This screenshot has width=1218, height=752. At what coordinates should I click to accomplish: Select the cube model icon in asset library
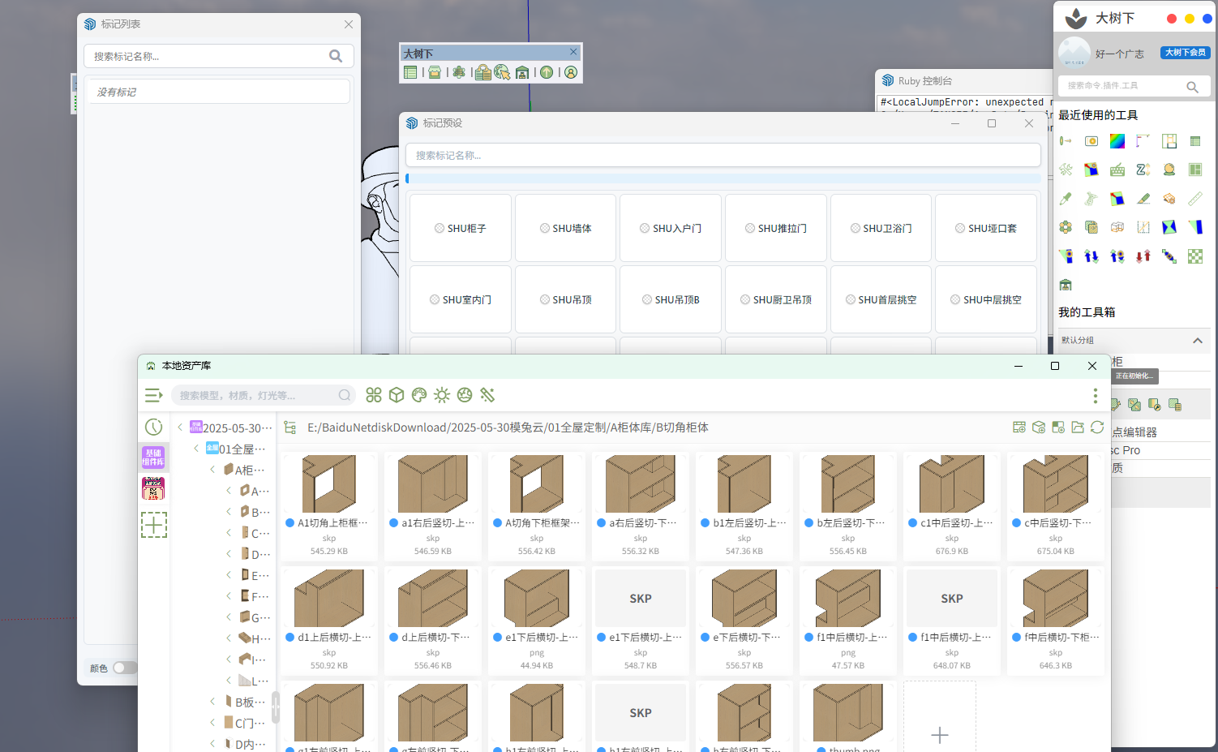pos(397,395)
